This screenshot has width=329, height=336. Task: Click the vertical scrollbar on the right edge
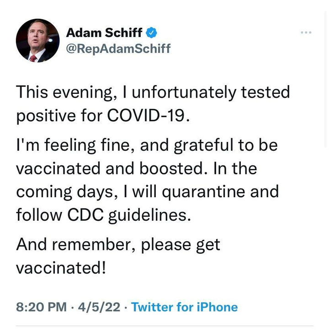pyautogui.click(x=325, y=79)
